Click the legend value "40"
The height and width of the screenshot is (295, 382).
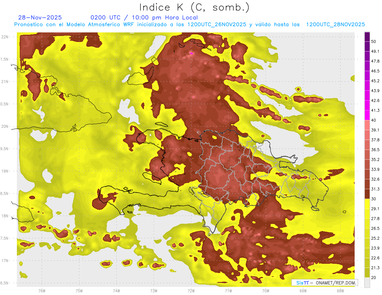point(374,120)
